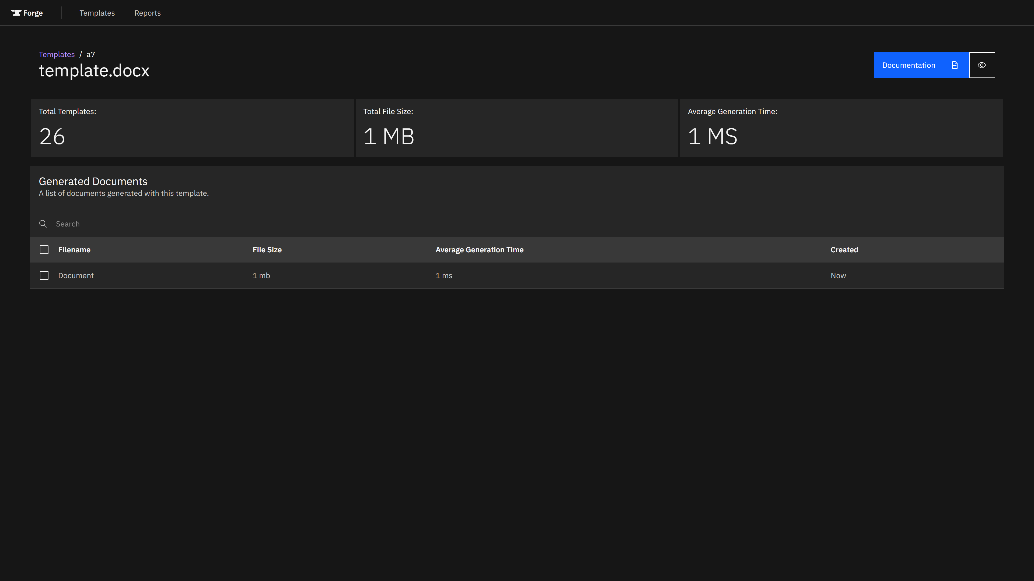Viewport: 1034px width, 581px height.
Task: Open the Reports nav menu item
Action: 147,13
